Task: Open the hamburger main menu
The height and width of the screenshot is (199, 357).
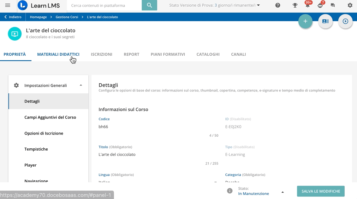Action: (8, 5)
